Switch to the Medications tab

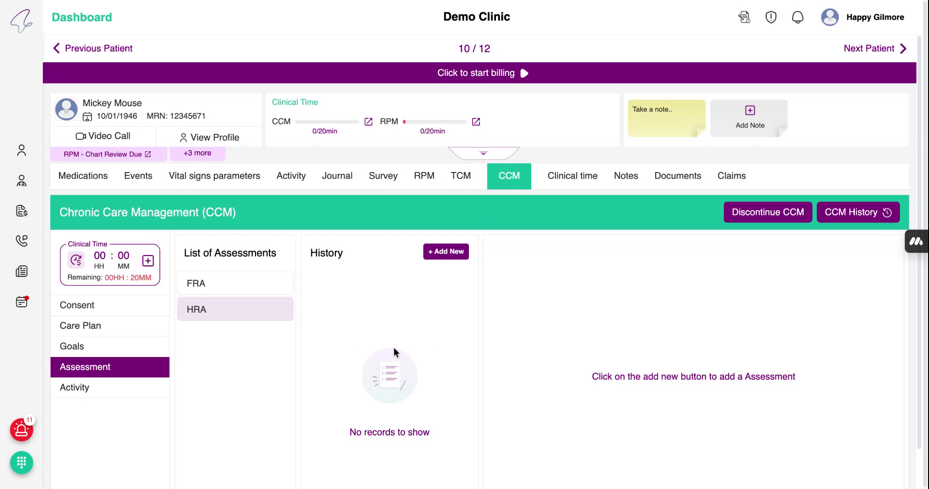83,176
